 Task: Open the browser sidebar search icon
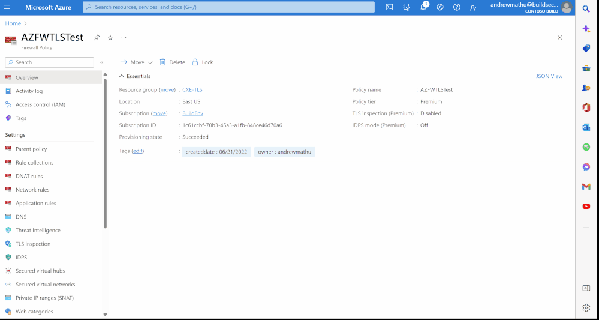point(586,9)
